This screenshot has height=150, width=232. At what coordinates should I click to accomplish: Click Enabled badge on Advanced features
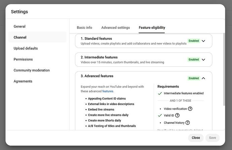point(194,78)
